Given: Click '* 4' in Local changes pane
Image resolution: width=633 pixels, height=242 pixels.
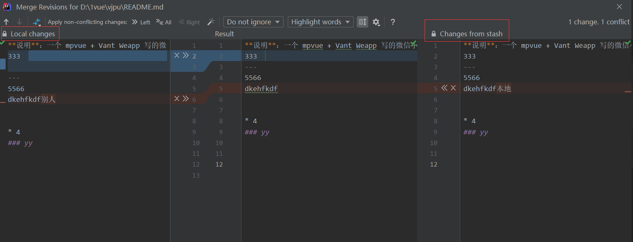Looking at the screenshot, I should pyautogui.click(x=14, y=132).
